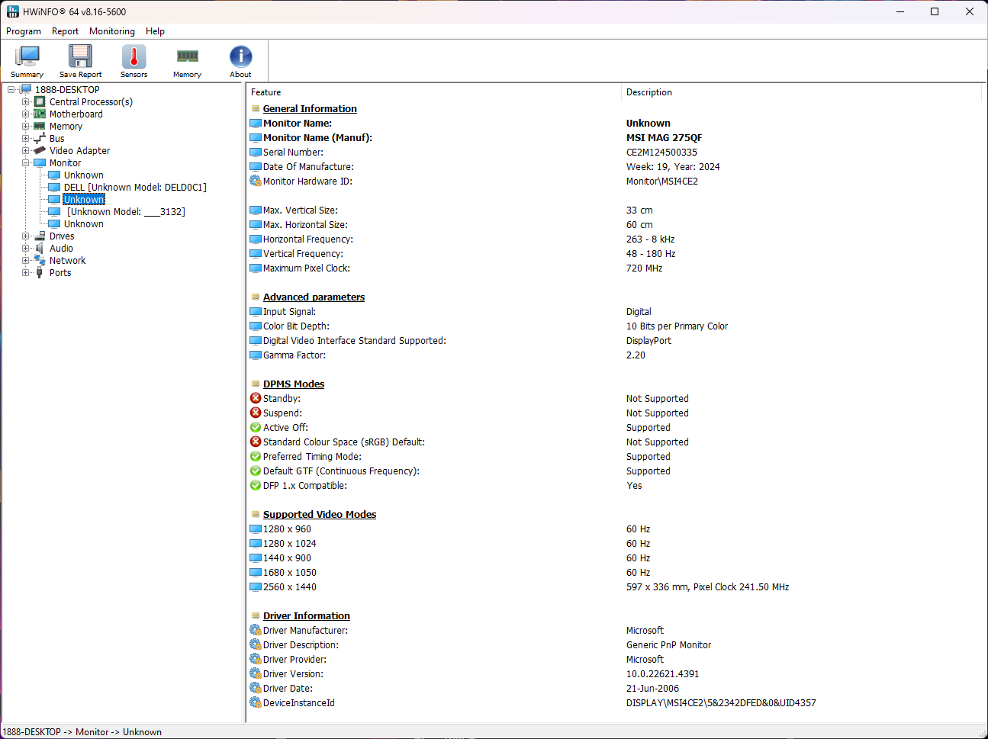Click the Monitor Hardware ID gear icon

pyautogui.click(x=256, y=181)
